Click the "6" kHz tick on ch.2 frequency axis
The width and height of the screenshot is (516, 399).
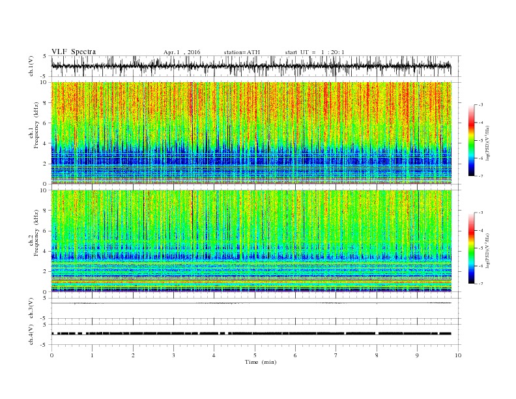tap(46, 231)
